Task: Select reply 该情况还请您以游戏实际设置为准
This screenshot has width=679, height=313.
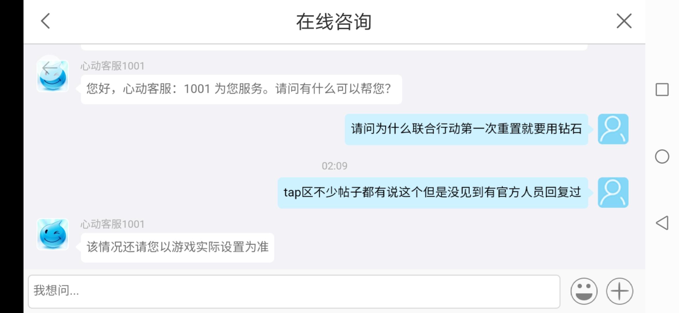Action: click(178, 248)
